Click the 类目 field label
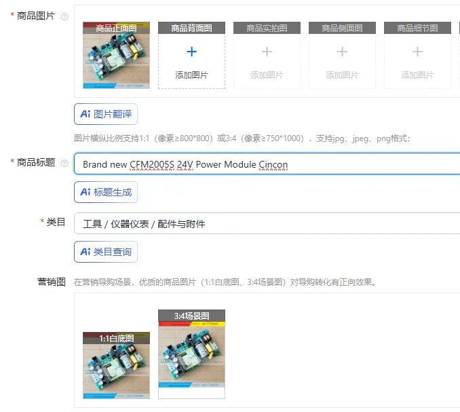Viewport: 460px width, 412px height. (x=56, y=222)
